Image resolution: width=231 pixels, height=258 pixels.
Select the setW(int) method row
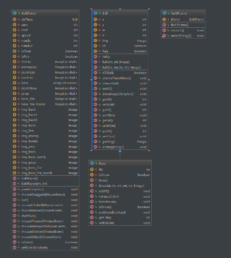pos(120,126)
